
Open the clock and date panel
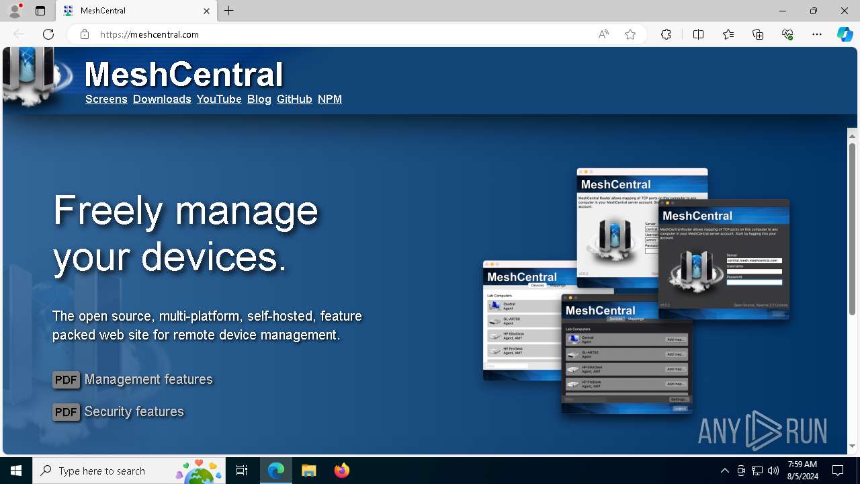pos(802,471)
